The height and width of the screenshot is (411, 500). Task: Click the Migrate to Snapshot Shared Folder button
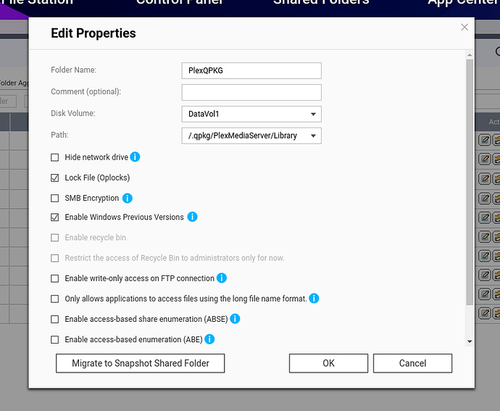coord(141,363)
